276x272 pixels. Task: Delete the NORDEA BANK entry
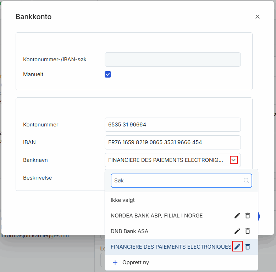click(x=248, y=216)
